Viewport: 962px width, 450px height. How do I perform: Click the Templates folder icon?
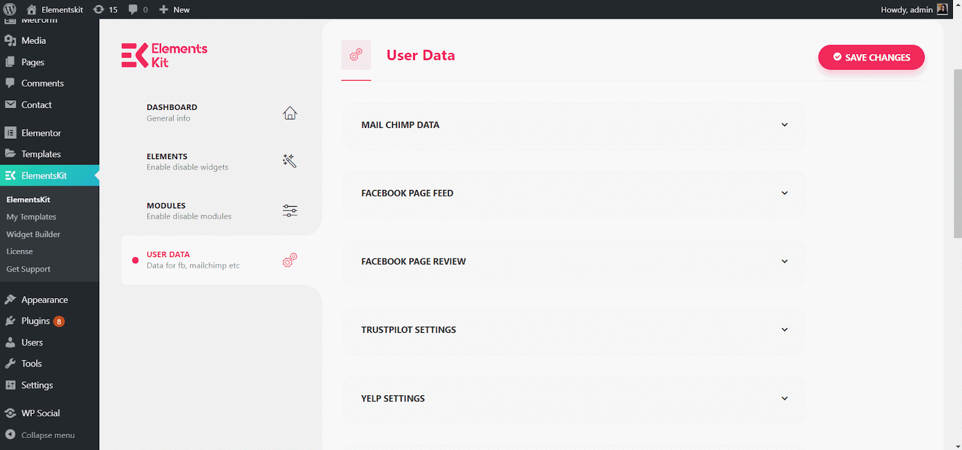coord(10,154)
